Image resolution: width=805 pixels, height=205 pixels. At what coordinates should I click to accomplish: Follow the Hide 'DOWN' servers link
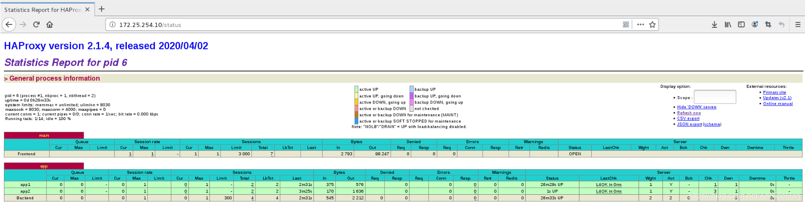(697, 107)
